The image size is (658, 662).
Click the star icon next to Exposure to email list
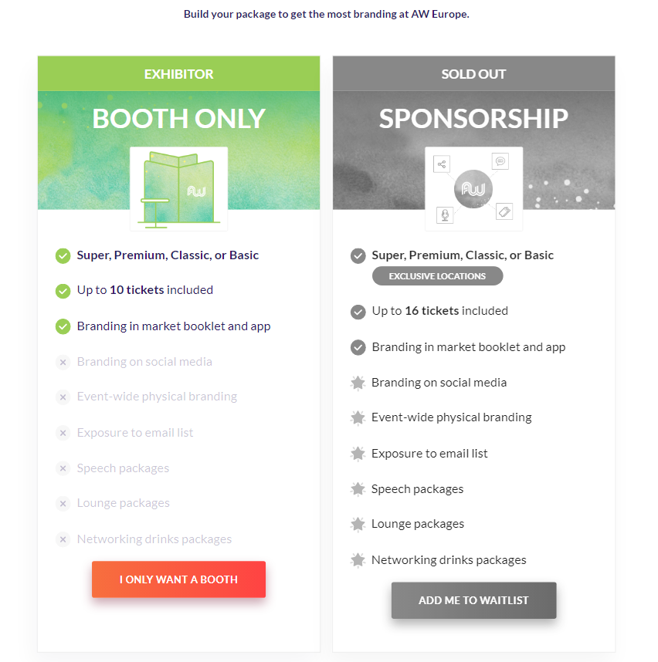click(358, 454)
